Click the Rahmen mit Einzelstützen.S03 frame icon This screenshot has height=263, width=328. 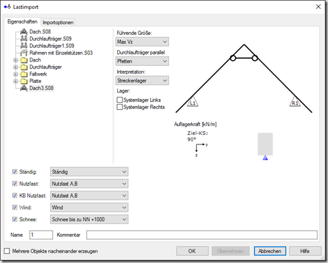tap(24, 53)
